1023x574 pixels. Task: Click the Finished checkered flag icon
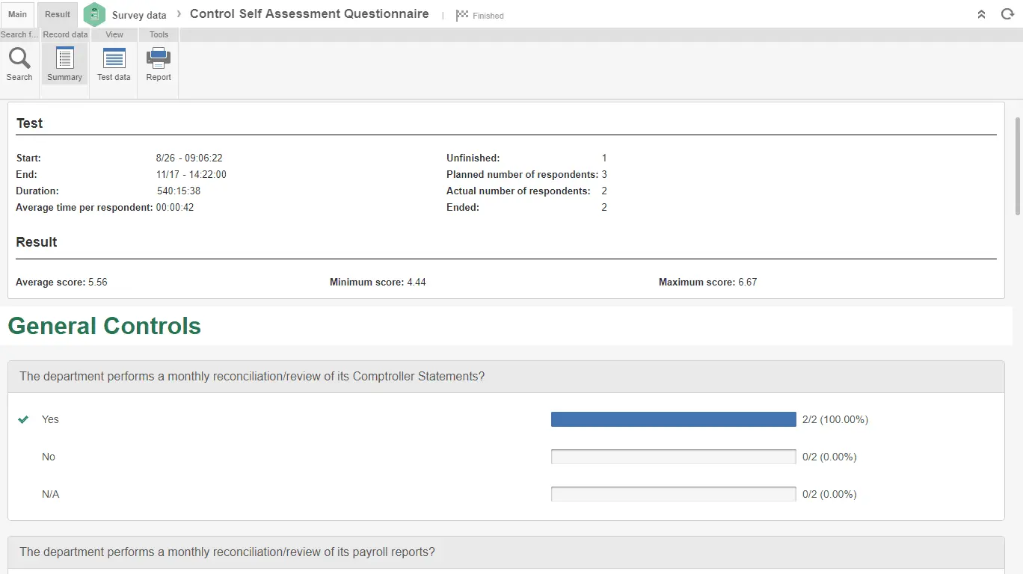click(x=462, y=15)
